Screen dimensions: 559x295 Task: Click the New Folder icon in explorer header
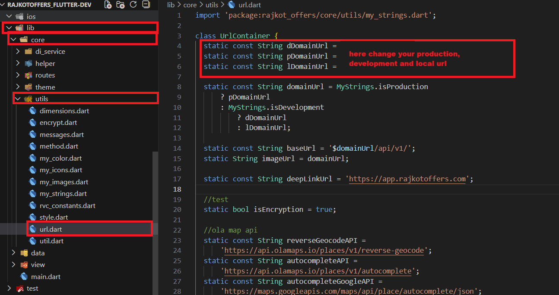coord(121,5)
